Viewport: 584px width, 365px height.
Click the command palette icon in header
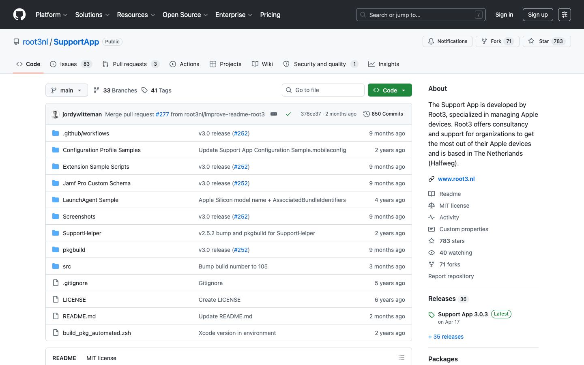point(564,15)
